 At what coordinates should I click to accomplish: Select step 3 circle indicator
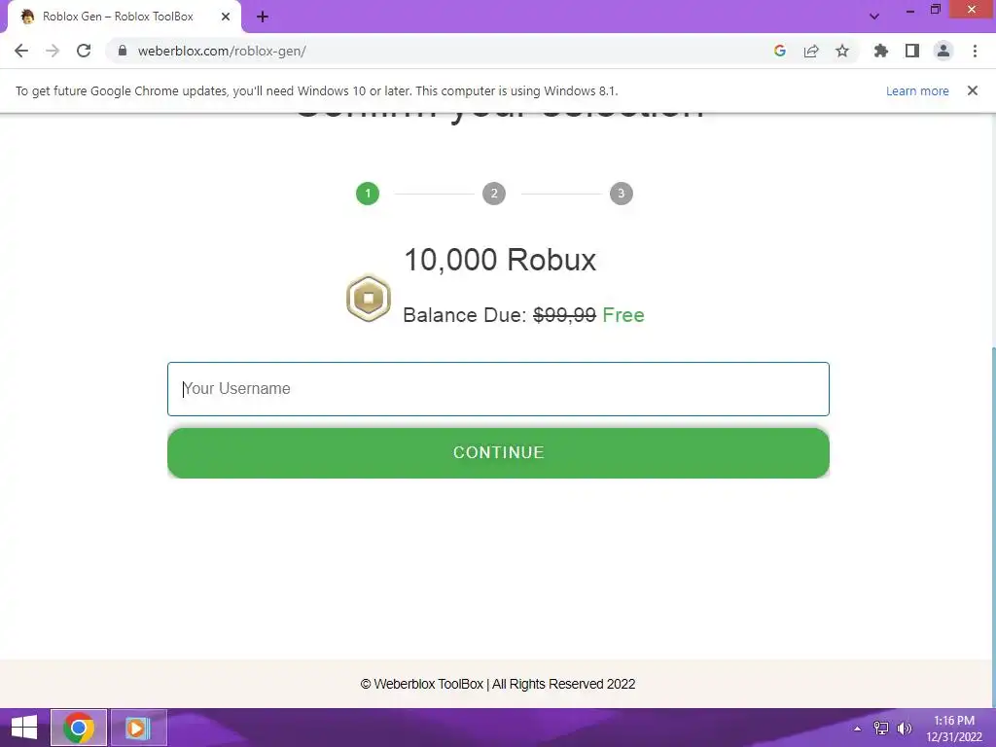pos(622,194)
